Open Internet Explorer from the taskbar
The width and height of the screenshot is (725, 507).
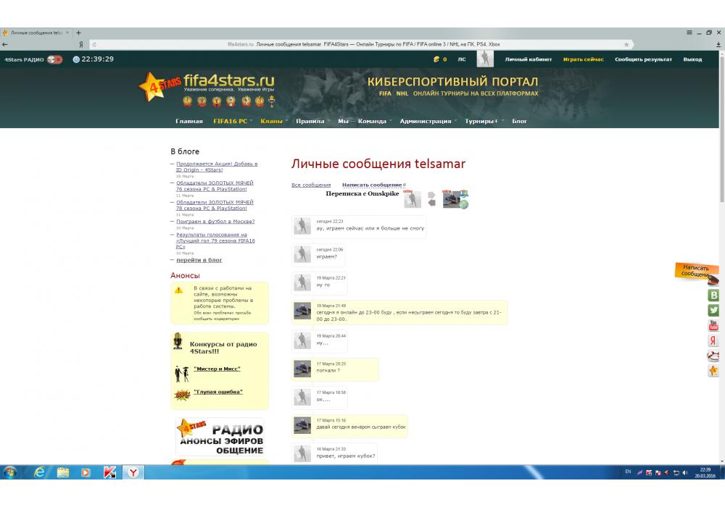pos(39,472)
